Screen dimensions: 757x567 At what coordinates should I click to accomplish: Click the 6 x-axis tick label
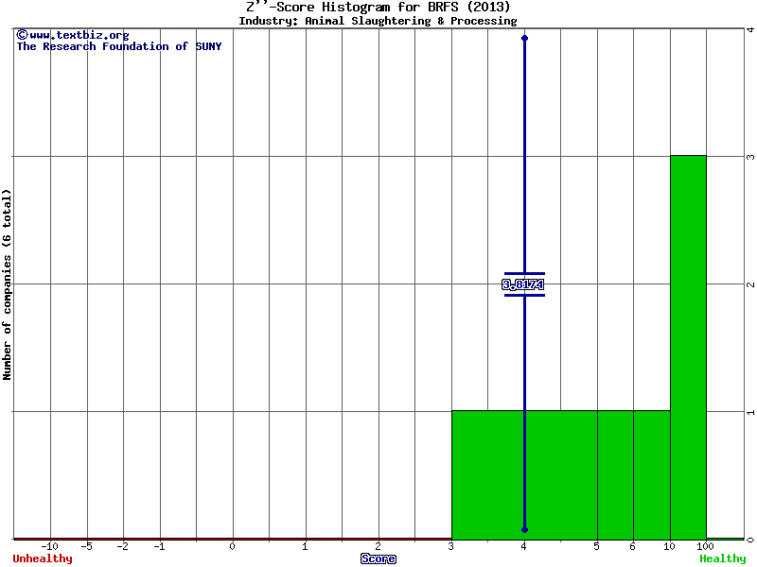tap(633, 546)
